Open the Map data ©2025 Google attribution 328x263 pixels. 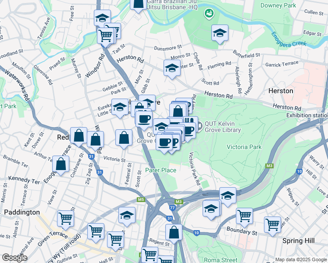[301, 260]
